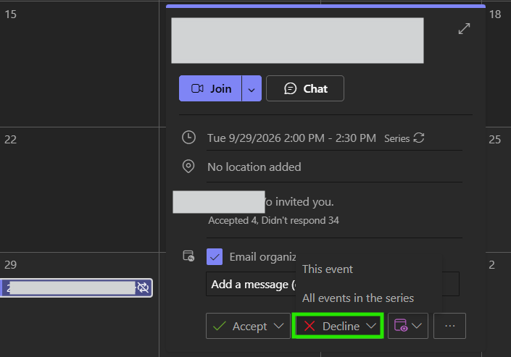511x357 pixels.
Task: Open more options ellipsis button
Action: tap(449, 326)
